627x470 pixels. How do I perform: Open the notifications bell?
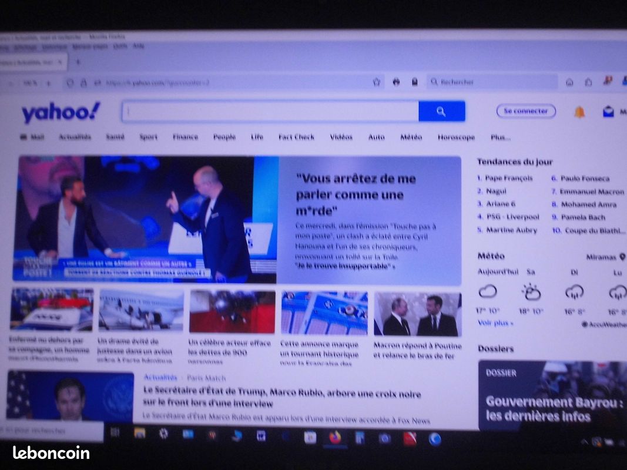click(579, 112)
